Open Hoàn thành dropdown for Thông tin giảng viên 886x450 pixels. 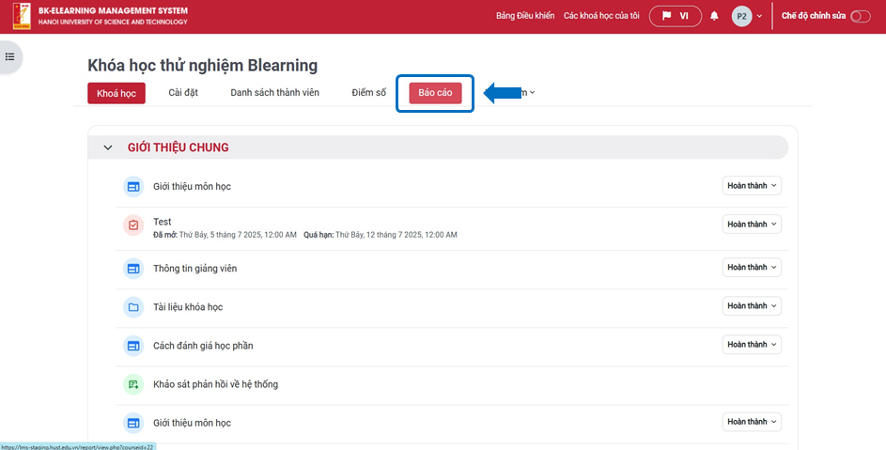coord(752,268)
